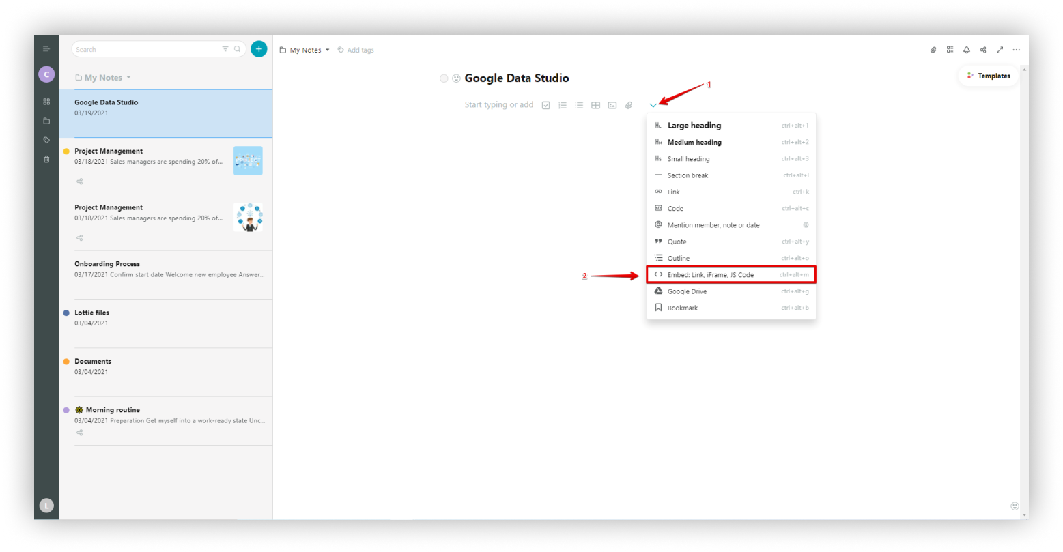Choose Embed: Link, iFrame, JS Code

point(731,274)
